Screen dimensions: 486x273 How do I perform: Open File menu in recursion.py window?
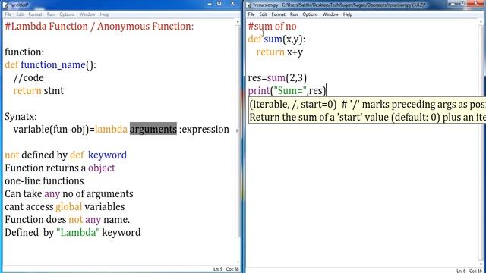[x=251, y=14]
